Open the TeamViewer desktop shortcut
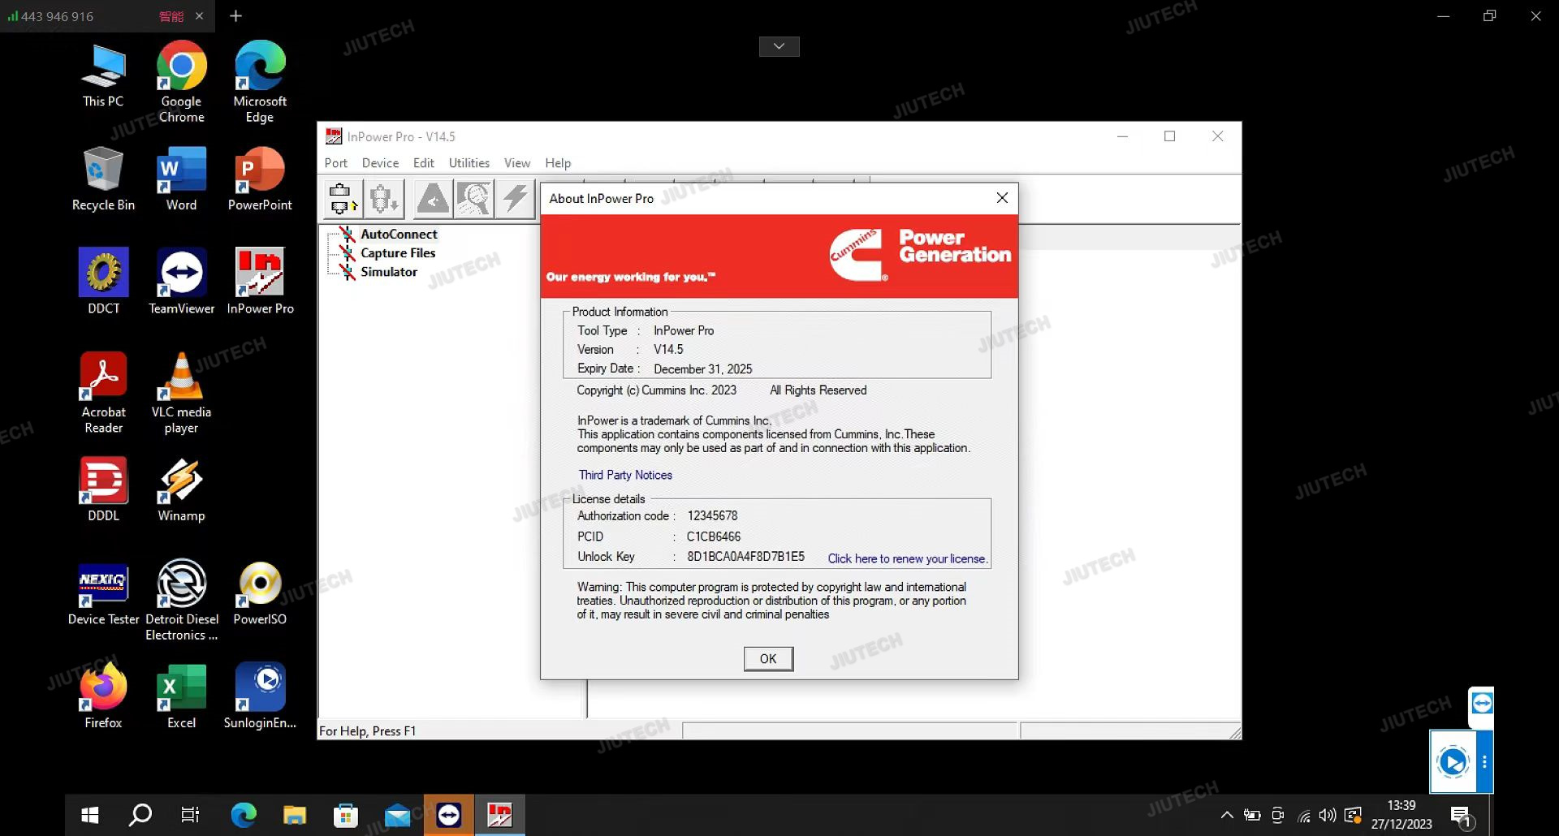This screenshot has width=1559, height=836. (181, 282)
